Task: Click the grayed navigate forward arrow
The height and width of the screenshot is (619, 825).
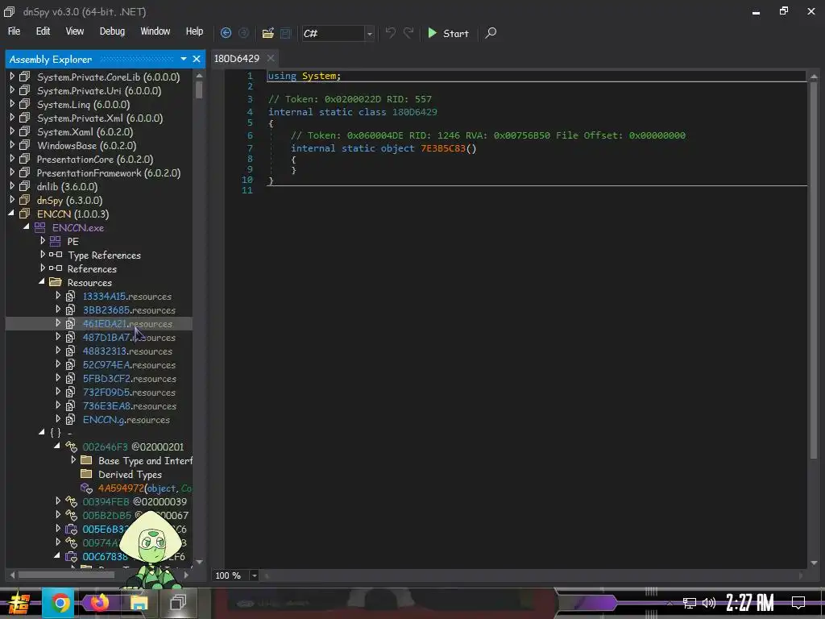Action: coord(243,32)
